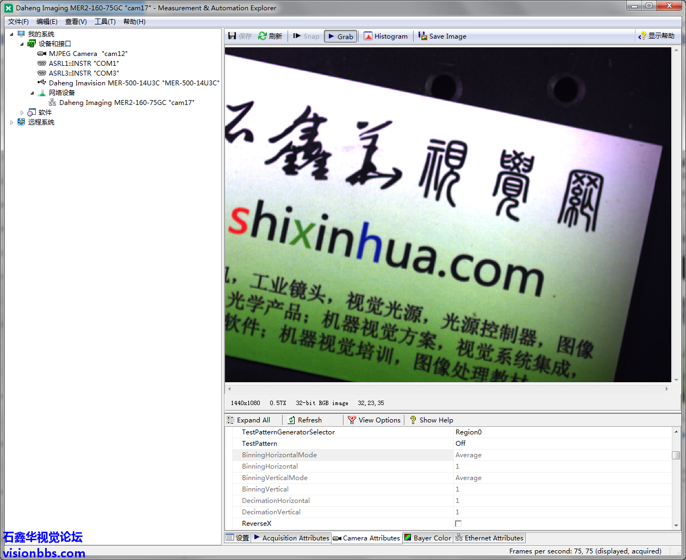This screenshot has width=686, height=560.
Task: Click the image horizontal scrollbar right arrow
Action: coord(667,389)
